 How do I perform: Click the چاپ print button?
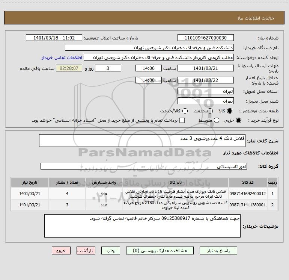pyautogui.click(x=111, y=250)
